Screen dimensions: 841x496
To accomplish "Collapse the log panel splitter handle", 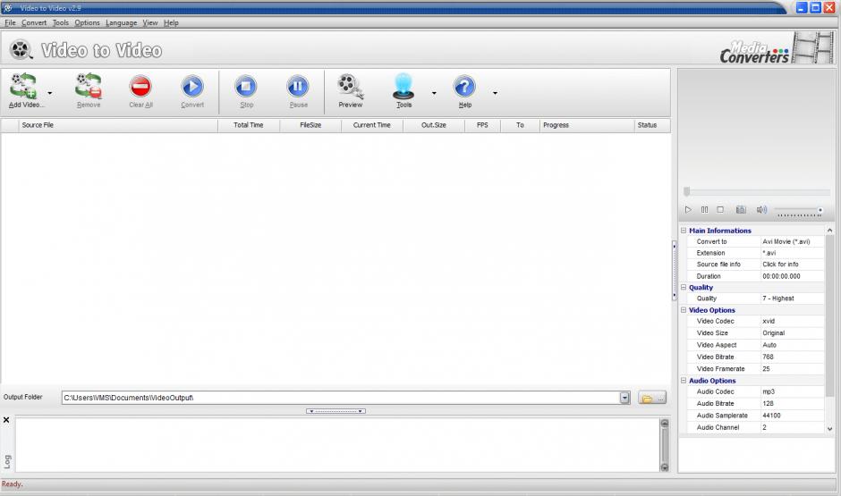I will tap(336, 411).
